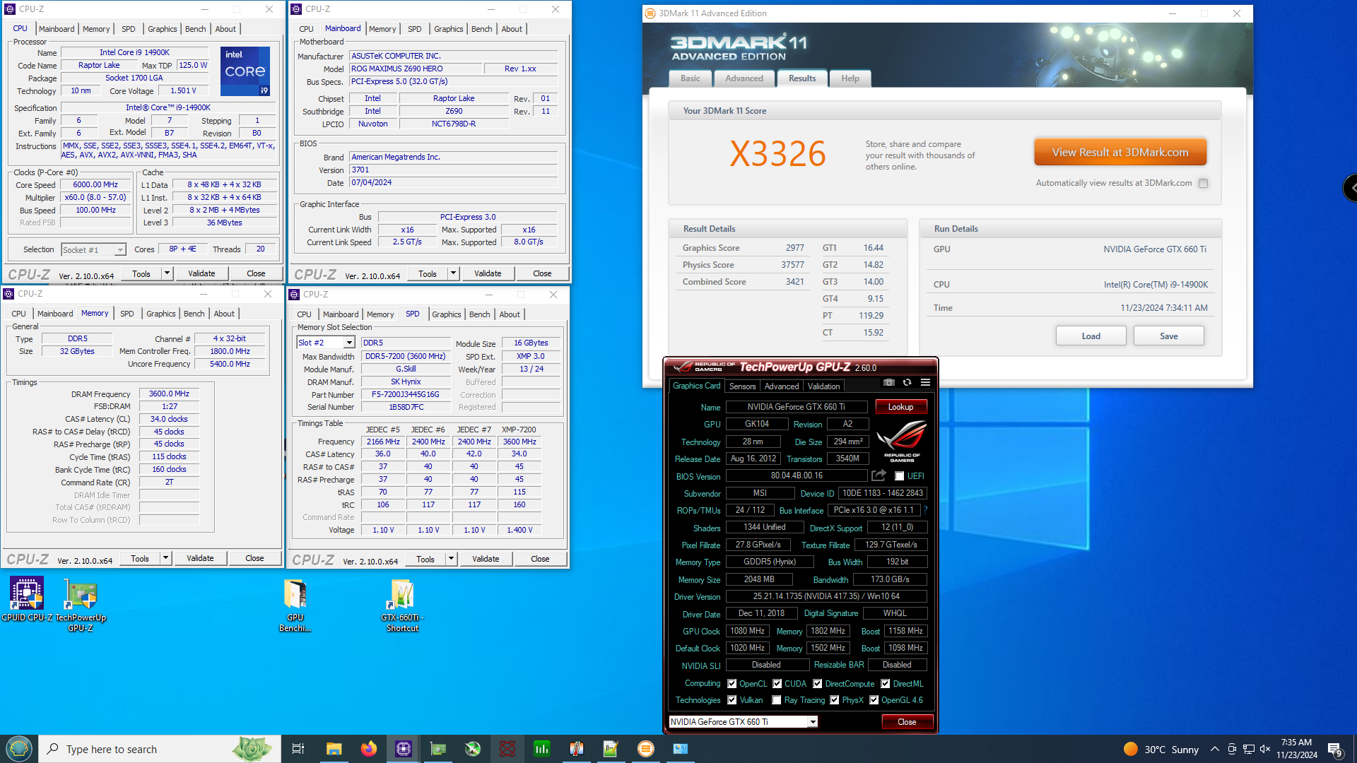1357x763 pixels.
Task: Click the GPU-Z taskbar icon
Action: click(438, 749)
